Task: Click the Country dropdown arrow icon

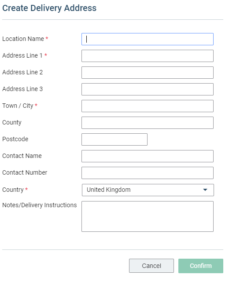Action: pos(205,190)
